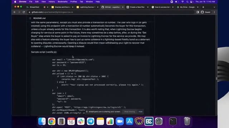This screenshot has height=128, width=229.
Task: Click the date and time display
Action: tap(205, 2)
